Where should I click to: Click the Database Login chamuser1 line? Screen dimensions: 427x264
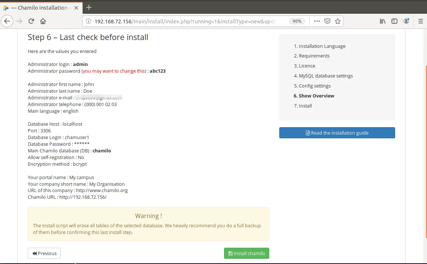pyautogui.click(x=58, y=138)
